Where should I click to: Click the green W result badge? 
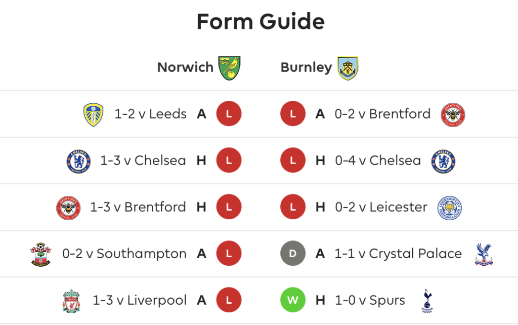pos(293,300)
